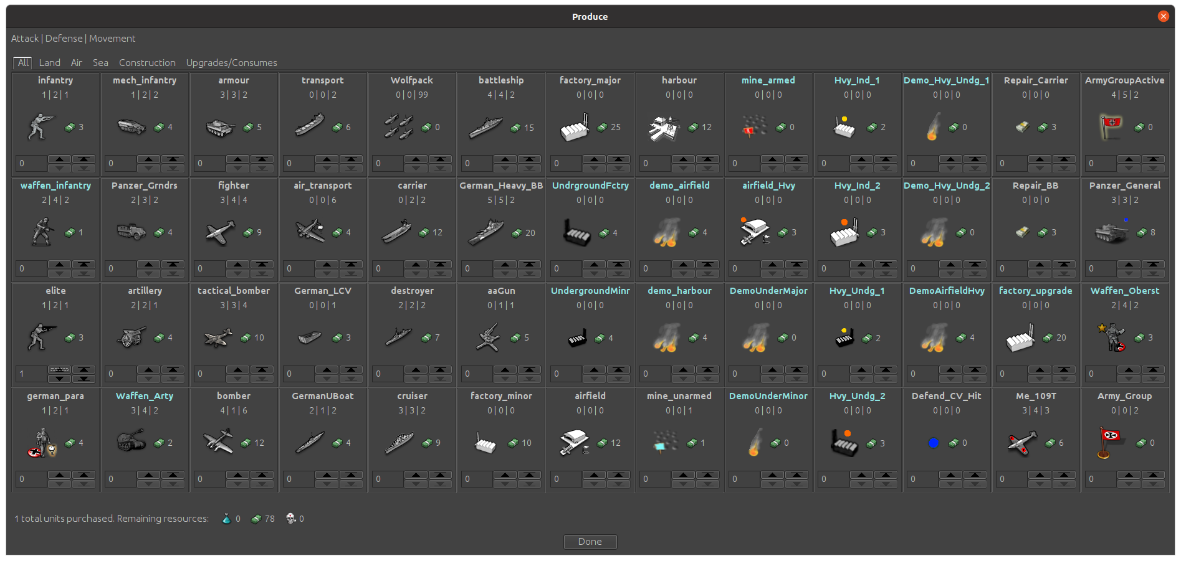Click the Me_109T red plane icon

click(x=1022, y=443)
